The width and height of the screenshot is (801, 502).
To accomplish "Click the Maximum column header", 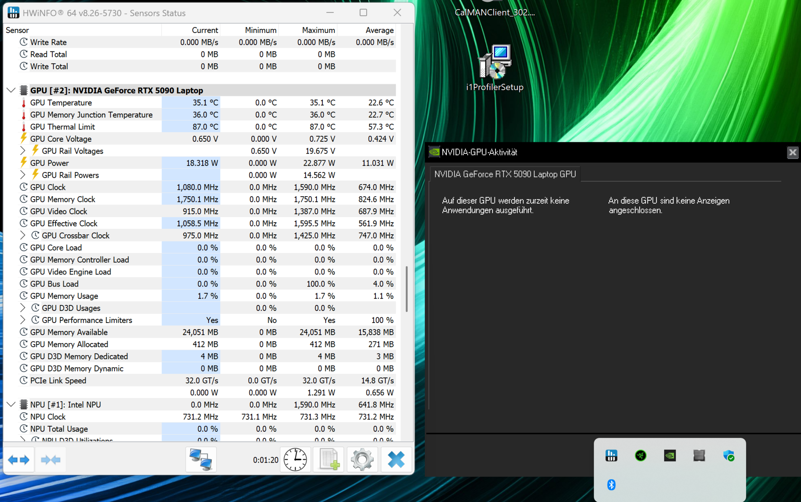I will tap(308, 30).
